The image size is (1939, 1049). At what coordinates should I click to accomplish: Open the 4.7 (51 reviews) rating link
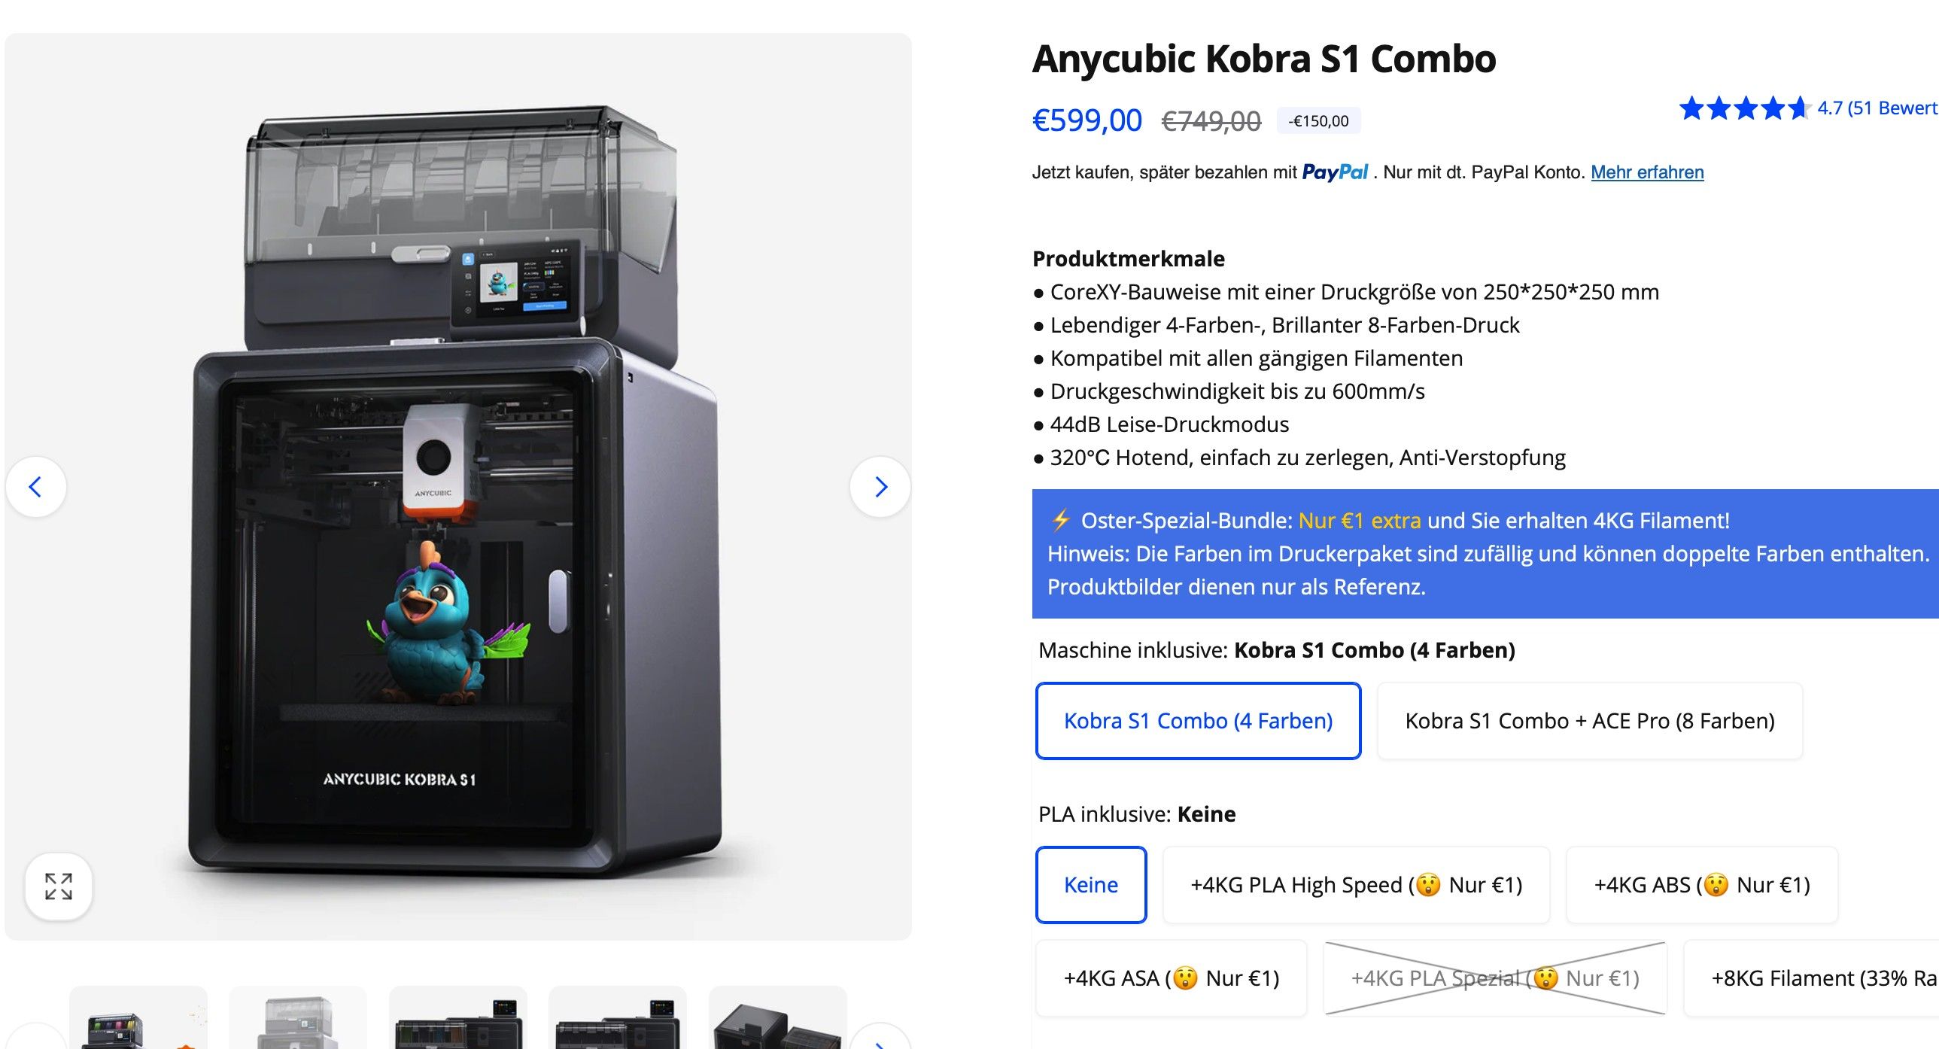[x=1877, y=108]
